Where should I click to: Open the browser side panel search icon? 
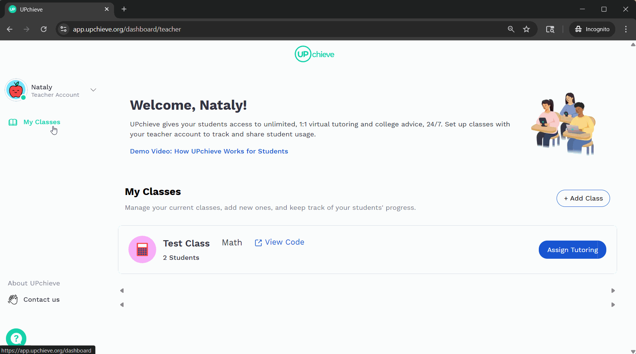(x=550, y=29)
